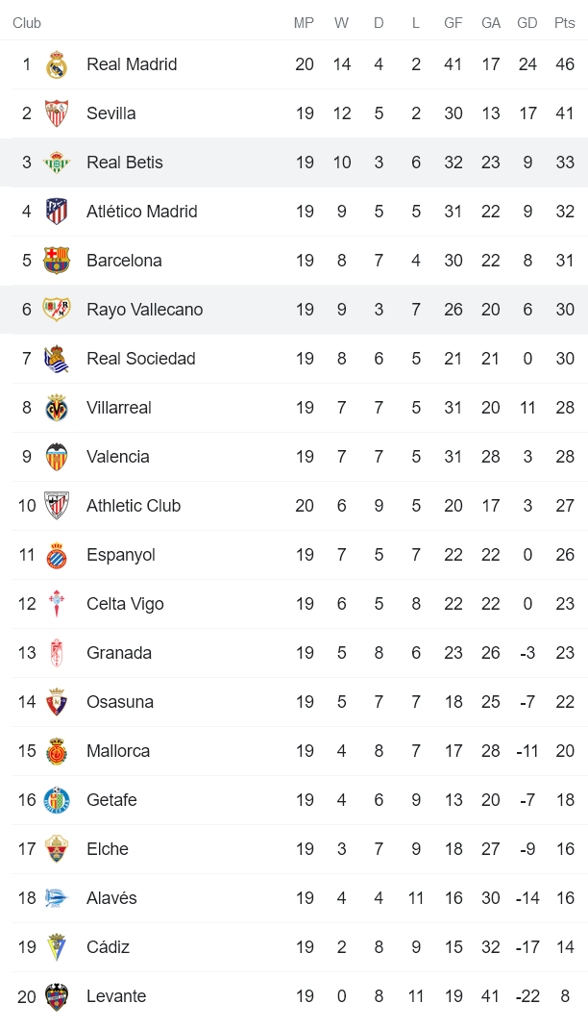Click the Getafe club crest
The width and height of the screenshot is (588, 1029).
click(x=57, y=800)
